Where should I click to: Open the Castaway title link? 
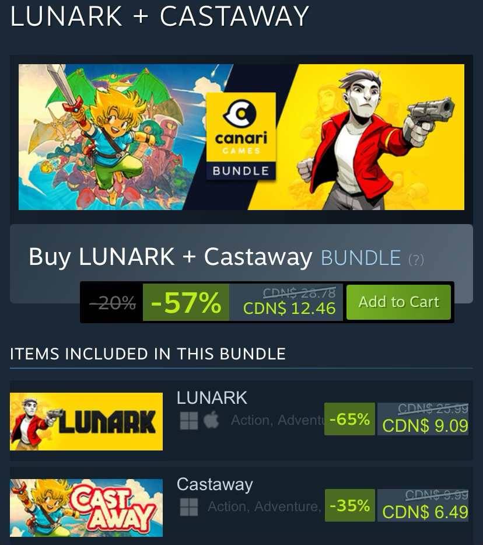coord(215,484)
